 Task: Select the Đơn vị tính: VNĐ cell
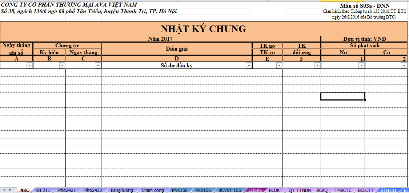click(364, 39)
